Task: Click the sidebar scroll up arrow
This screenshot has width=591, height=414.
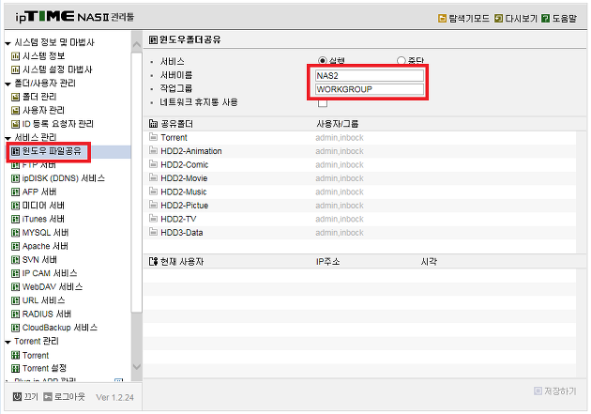Action: [136, 44]
